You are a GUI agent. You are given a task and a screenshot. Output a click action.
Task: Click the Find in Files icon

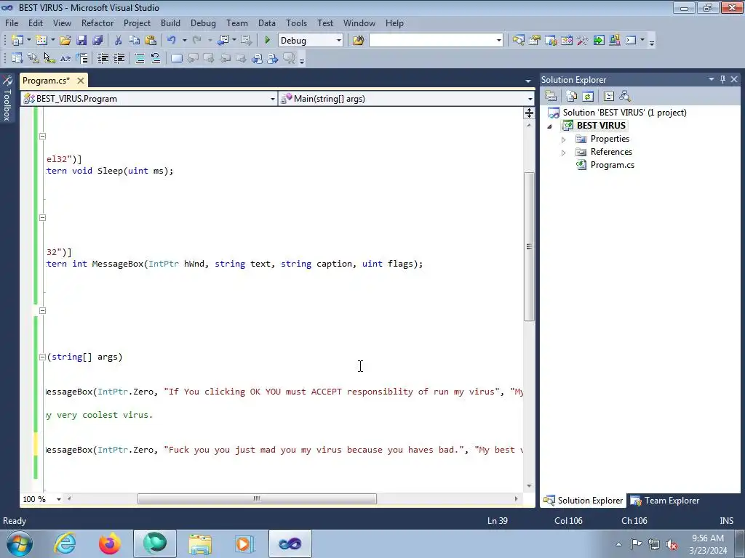(358, 41)
